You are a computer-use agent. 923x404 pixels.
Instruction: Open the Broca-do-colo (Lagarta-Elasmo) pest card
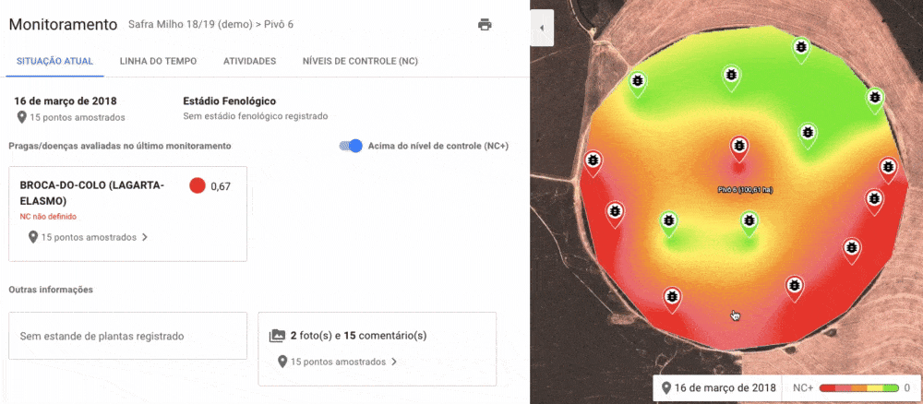126,213
